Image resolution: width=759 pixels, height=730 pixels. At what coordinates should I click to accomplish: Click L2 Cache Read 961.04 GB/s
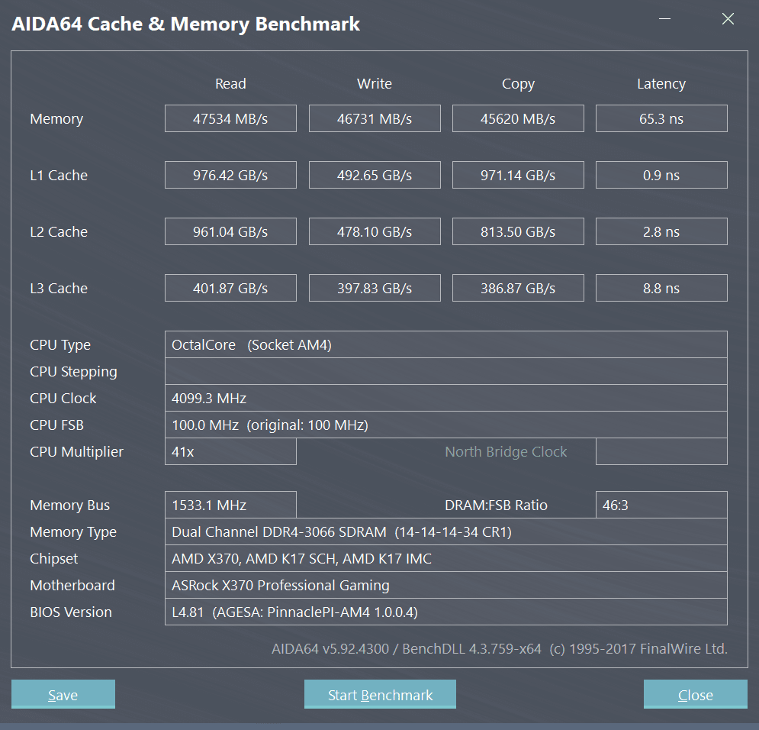pos(230,231)
